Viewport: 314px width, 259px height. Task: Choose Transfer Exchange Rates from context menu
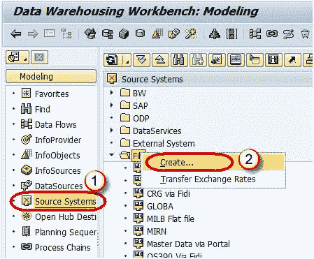point(208,179)
